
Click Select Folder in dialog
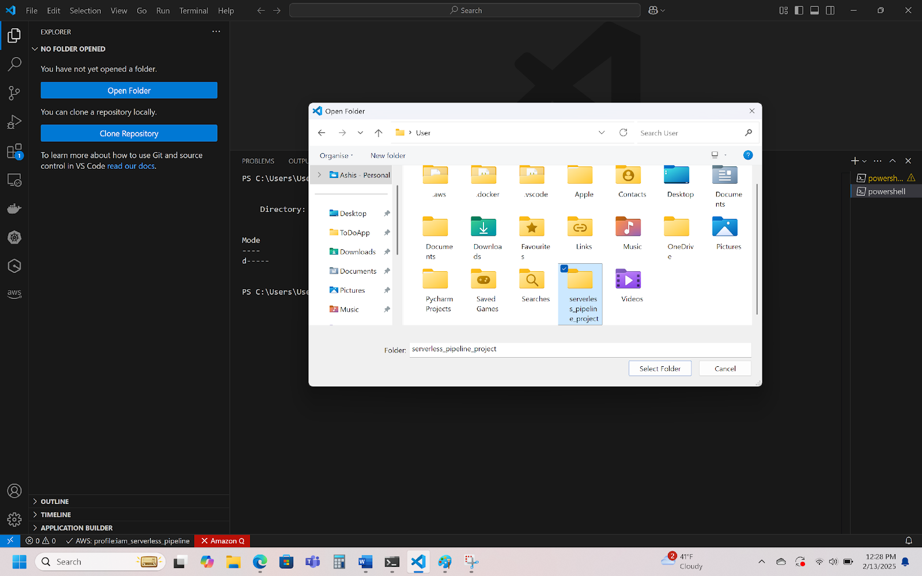tap(660, 369)
